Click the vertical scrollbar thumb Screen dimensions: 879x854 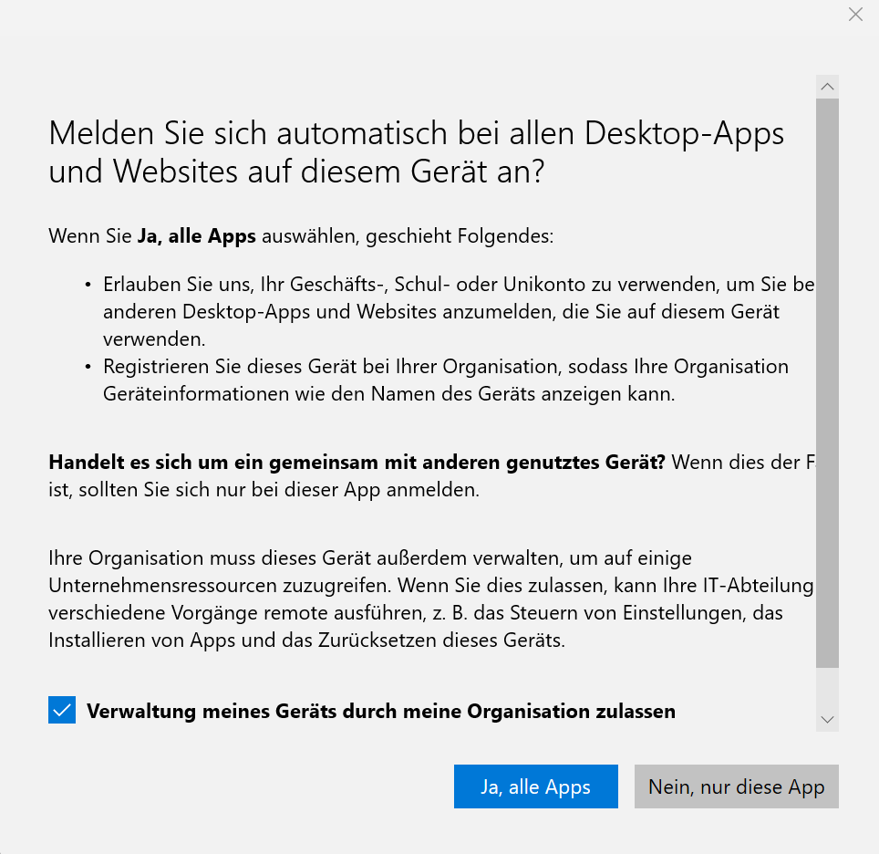(x=827, y=383)
